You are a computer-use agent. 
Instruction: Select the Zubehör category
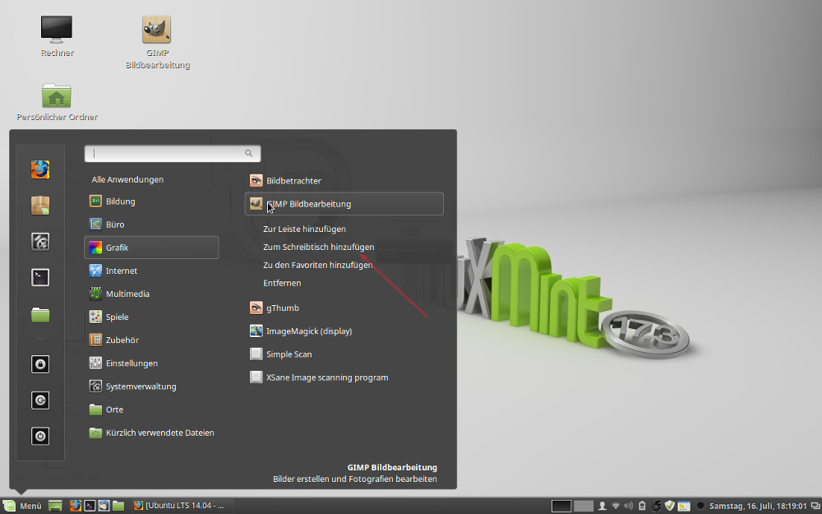[151, 340]
